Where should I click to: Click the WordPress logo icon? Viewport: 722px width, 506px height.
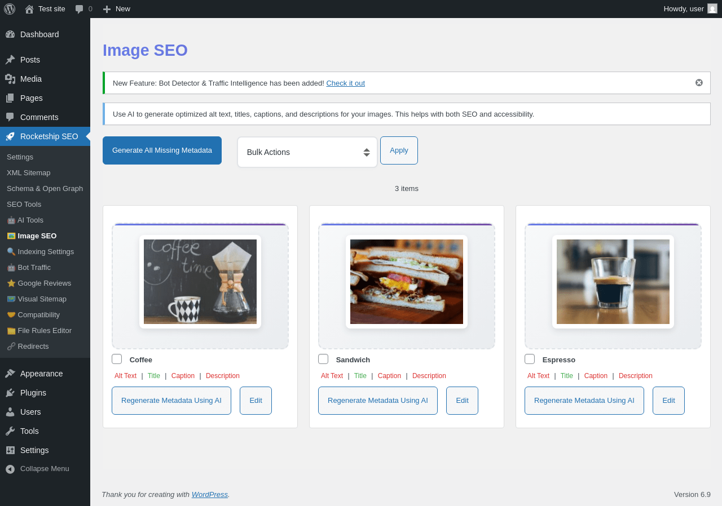(x=10, y=9)
